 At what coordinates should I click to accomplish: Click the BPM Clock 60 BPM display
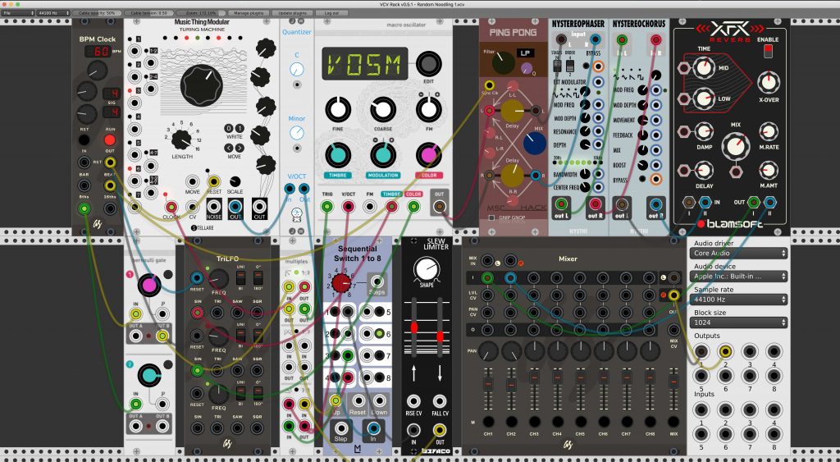98,52
